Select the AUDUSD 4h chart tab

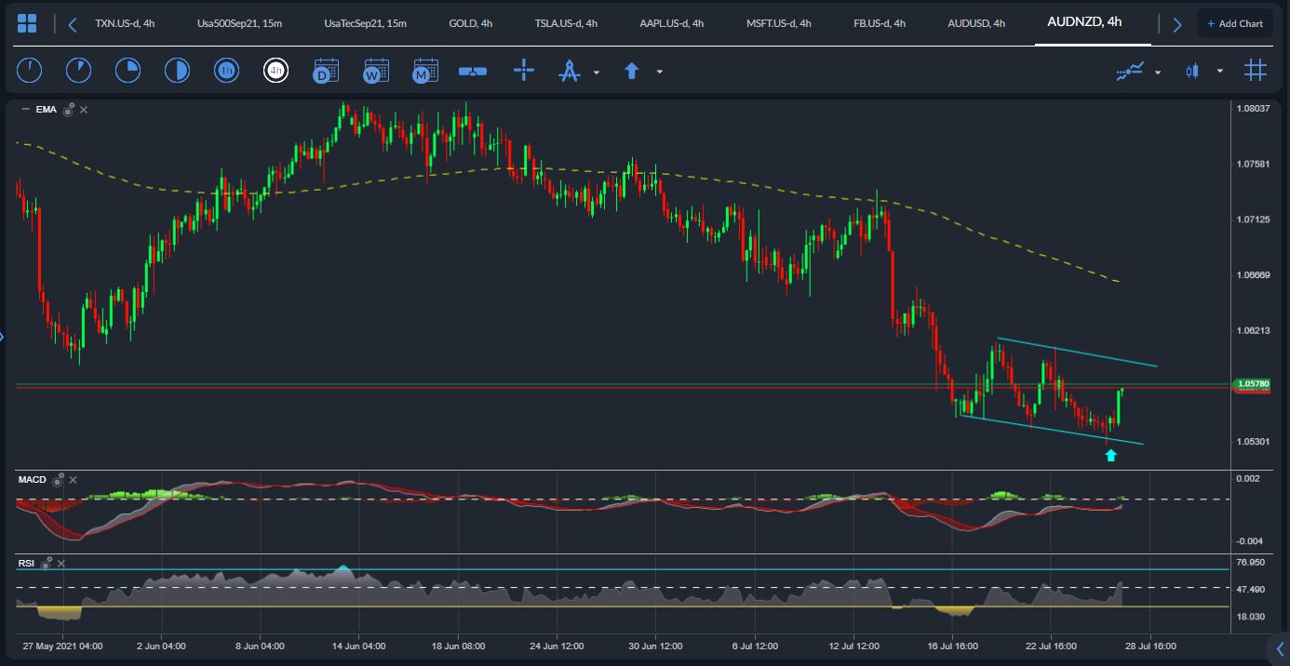(x=975, y=23)
